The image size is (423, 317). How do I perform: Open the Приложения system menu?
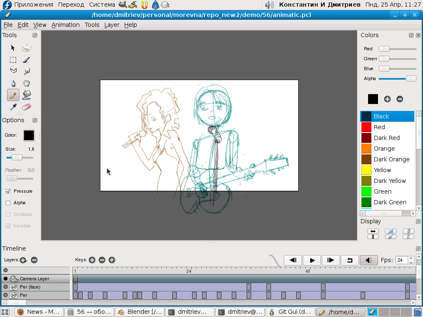pos(33,5)
